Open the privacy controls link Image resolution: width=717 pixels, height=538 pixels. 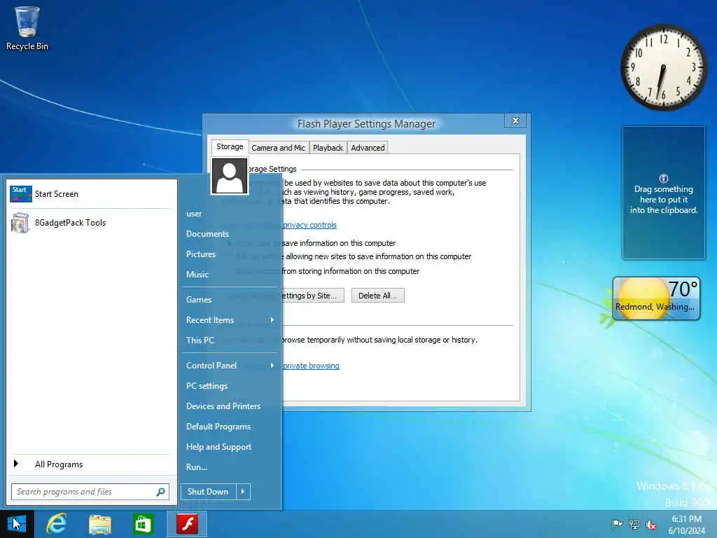pos(309,225)
